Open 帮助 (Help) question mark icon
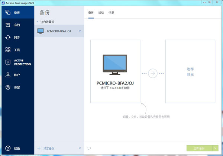This screenshot has width=223, height=156. coord(17,148)
